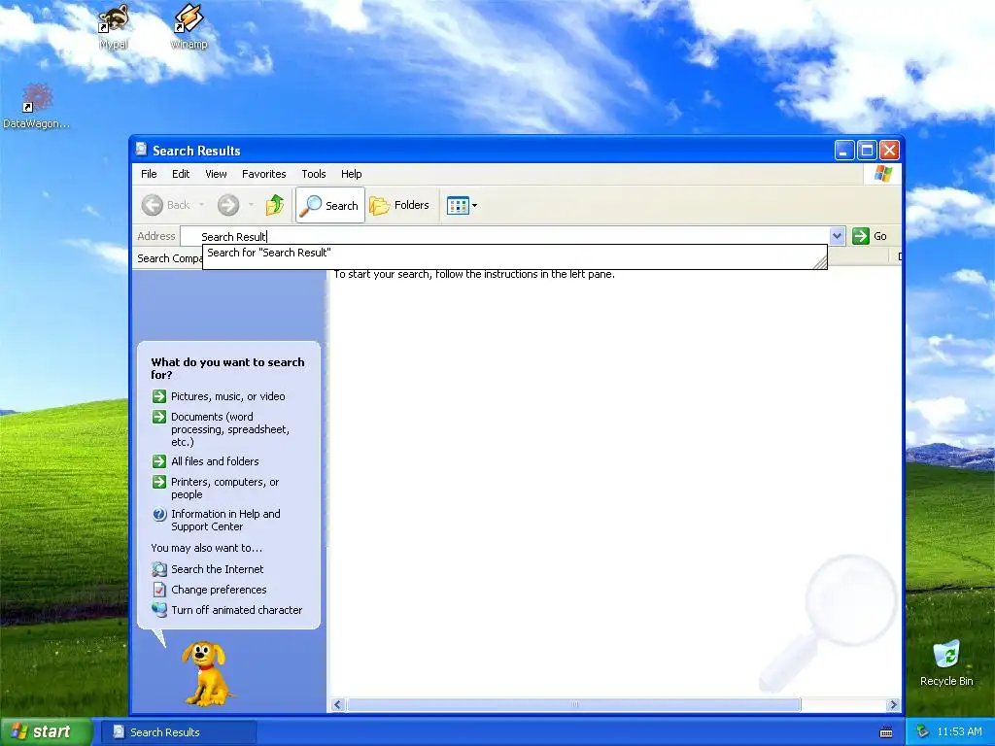
Task: Click the left arrow of horizontal scrollbar
Action: 337,705
